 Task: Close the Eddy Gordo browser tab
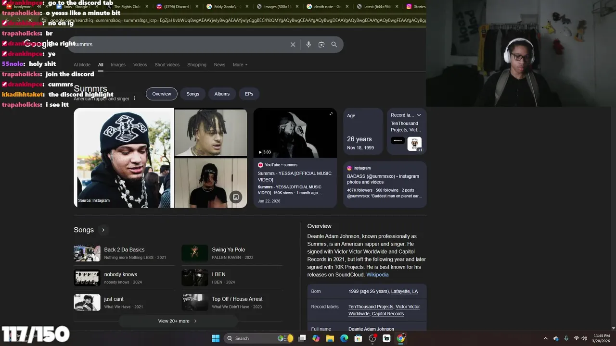click(247, 7)
